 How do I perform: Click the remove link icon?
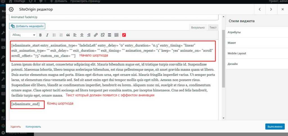(x=103, y=35)
